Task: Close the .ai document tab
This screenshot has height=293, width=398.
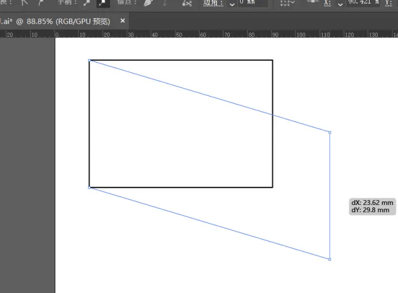Action: [x=122, y=21]
